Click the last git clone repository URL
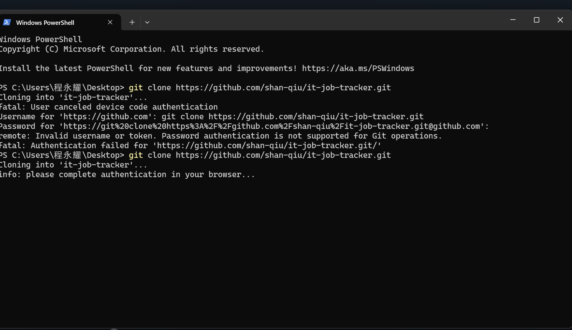The height and width of the screenshot is (330, 572). [283, 155]
